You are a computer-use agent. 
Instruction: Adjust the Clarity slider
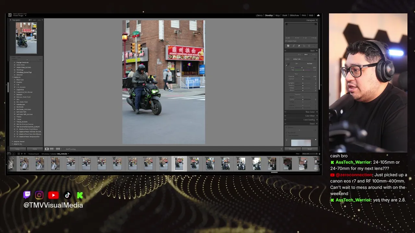click(x=303, y=99)
